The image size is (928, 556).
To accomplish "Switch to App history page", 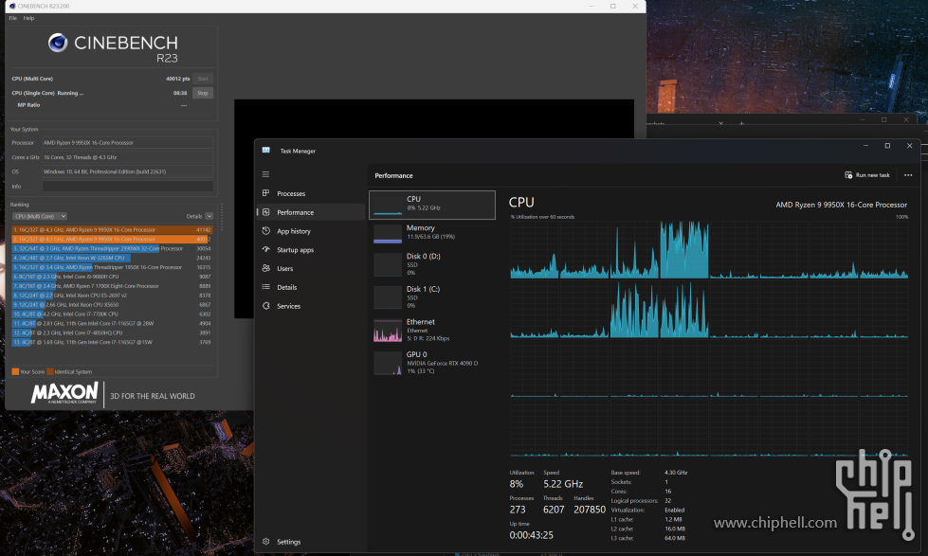I will coord(294,231).
